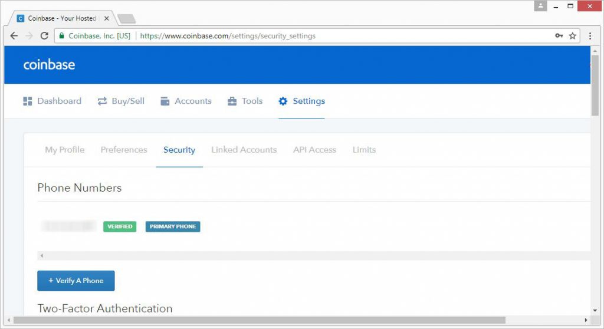The width and height of the screenshot is (604, 329).
Task: Click the vertical scrollbar down arrow
Action: [595, 311]
